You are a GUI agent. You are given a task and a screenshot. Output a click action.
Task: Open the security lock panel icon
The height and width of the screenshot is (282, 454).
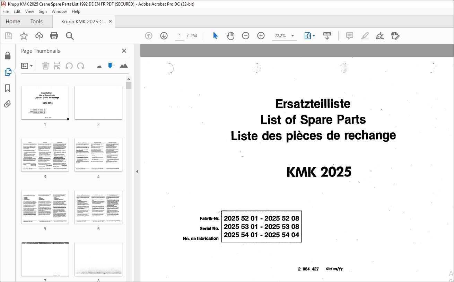coord(8,56)
